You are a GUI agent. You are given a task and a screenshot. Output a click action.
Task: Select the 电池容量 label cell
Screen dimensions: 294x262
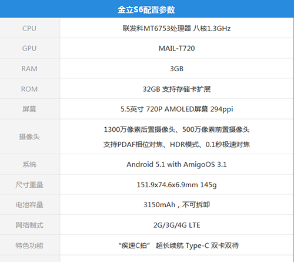29,205
